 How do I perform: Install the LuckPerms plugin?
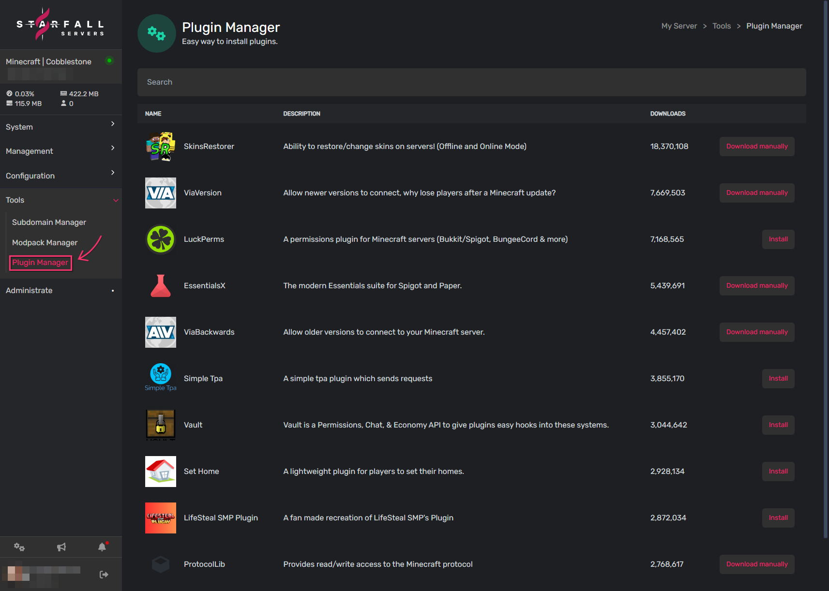(778, 239)
